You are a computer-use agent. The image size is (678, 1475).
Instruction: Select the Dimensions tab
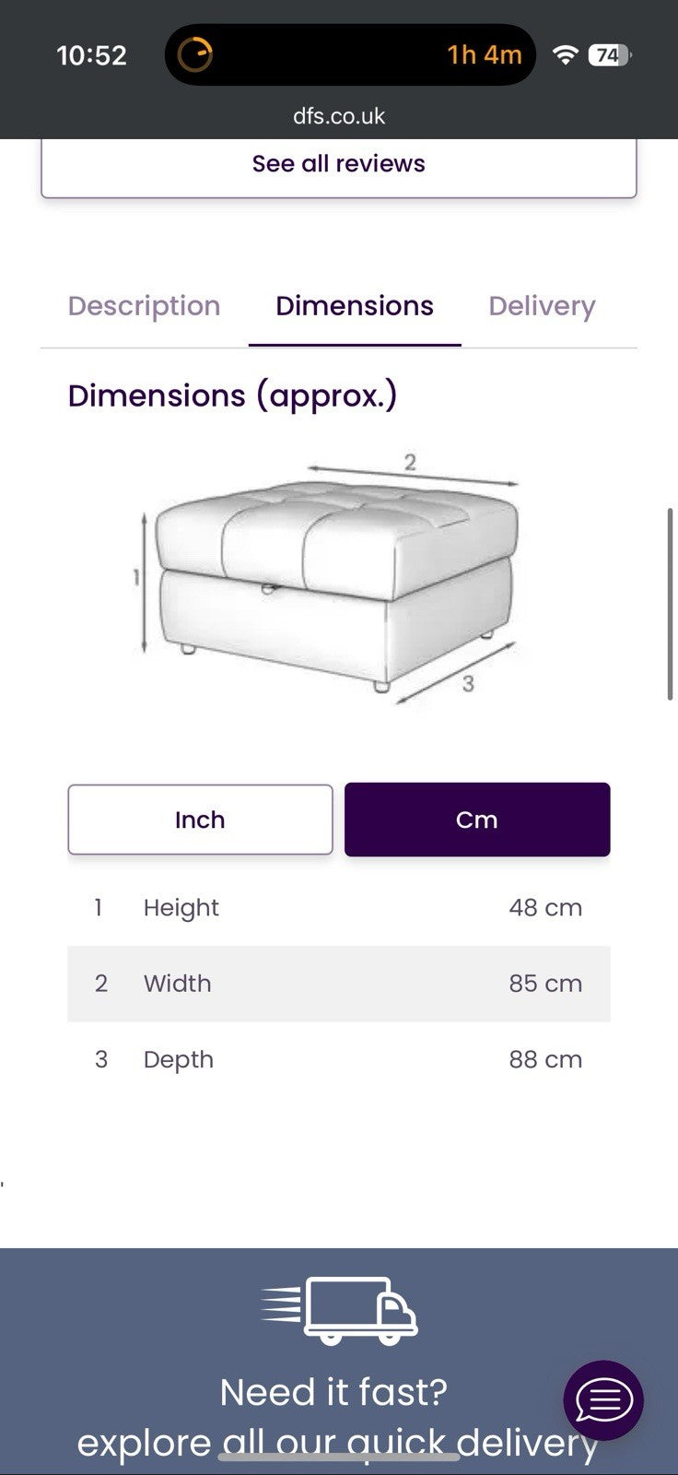355,306
